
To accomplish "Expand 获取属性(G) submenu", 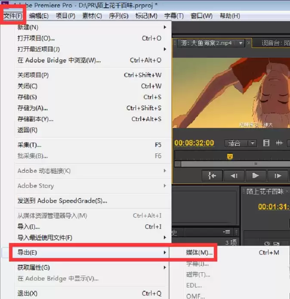I will click(93, 268).
